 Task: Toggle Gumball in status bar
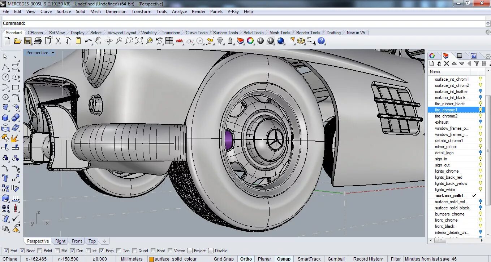click(336, 259)
